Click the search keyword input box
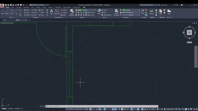The width and height of the screenshot is (198, 111). coord(149,5)
